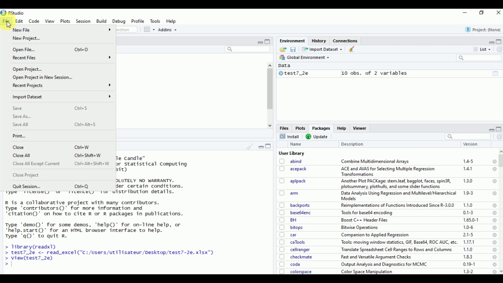Open the Global Environment dropdown
Viewport: 503px width, 283px height.
(x=304, y=58)
